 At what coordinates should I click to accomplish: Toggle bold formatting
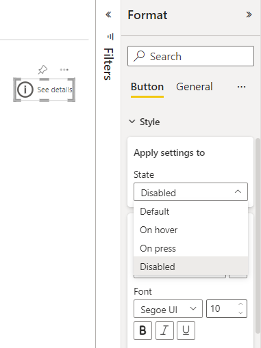point(142,330)
